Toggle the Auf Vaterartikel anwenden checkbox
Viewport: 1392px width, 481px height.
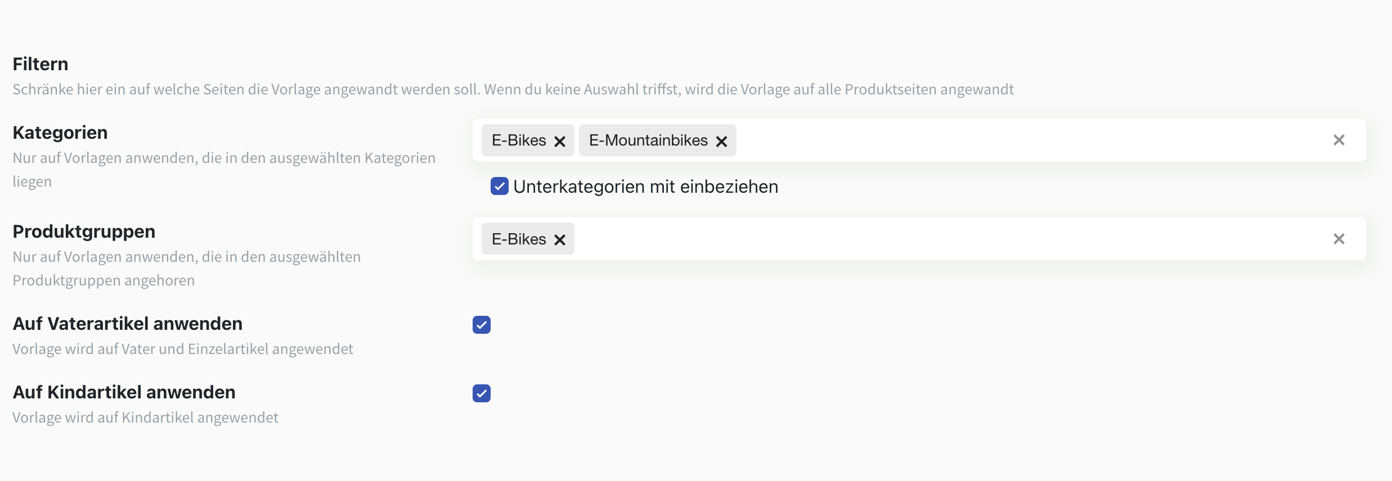pos(482,325)
